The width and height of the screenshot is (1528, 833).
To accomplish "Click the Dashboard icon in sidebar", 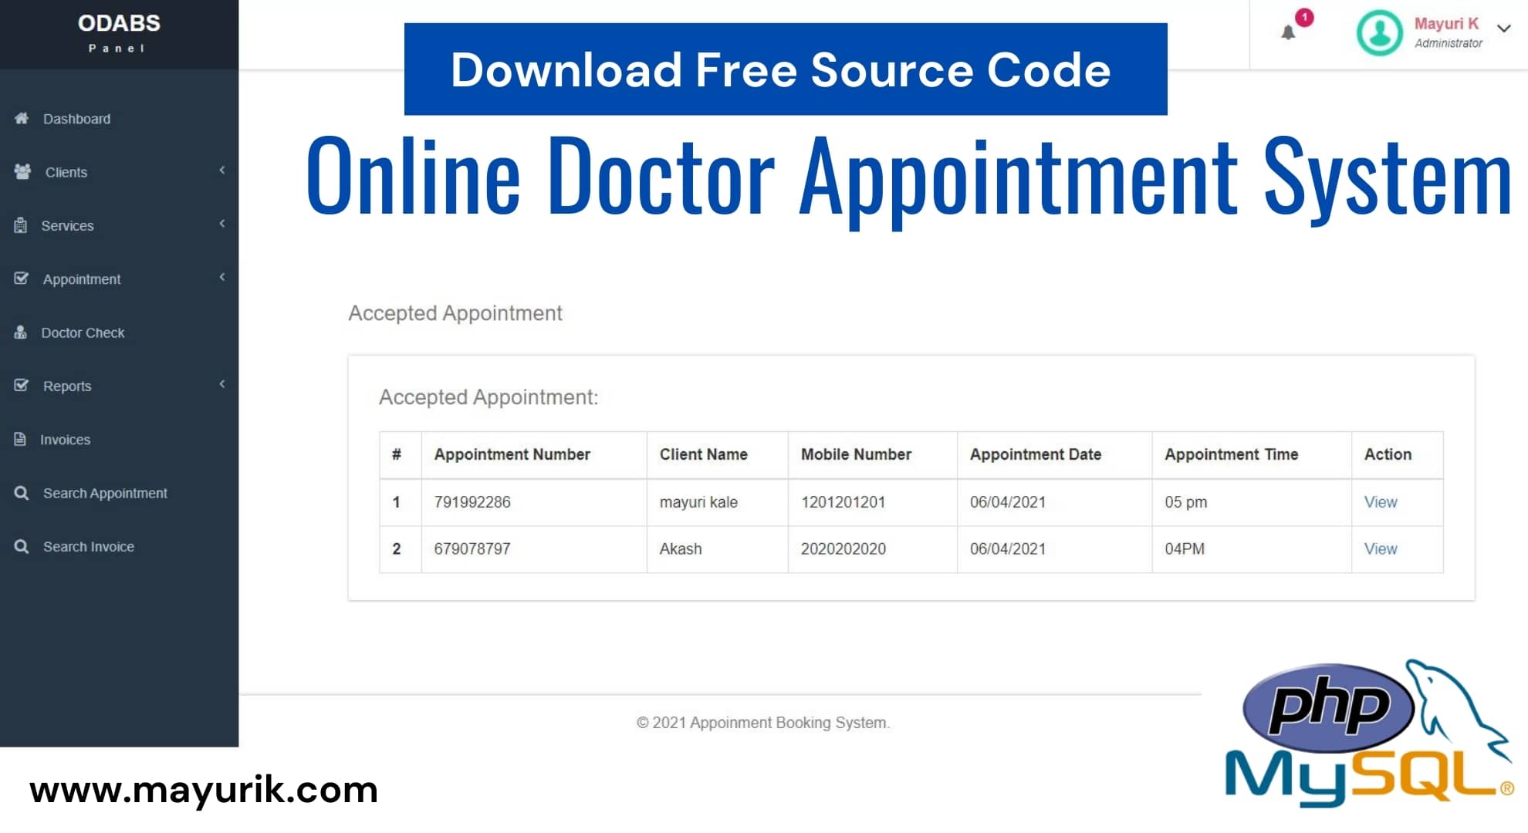I will pos(21,118).
